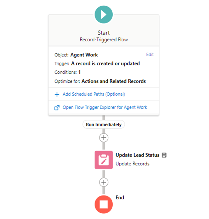209x219 pixels.
Task: Open Add Scheduled Paths (Optional) link
Action: [94, 94]
